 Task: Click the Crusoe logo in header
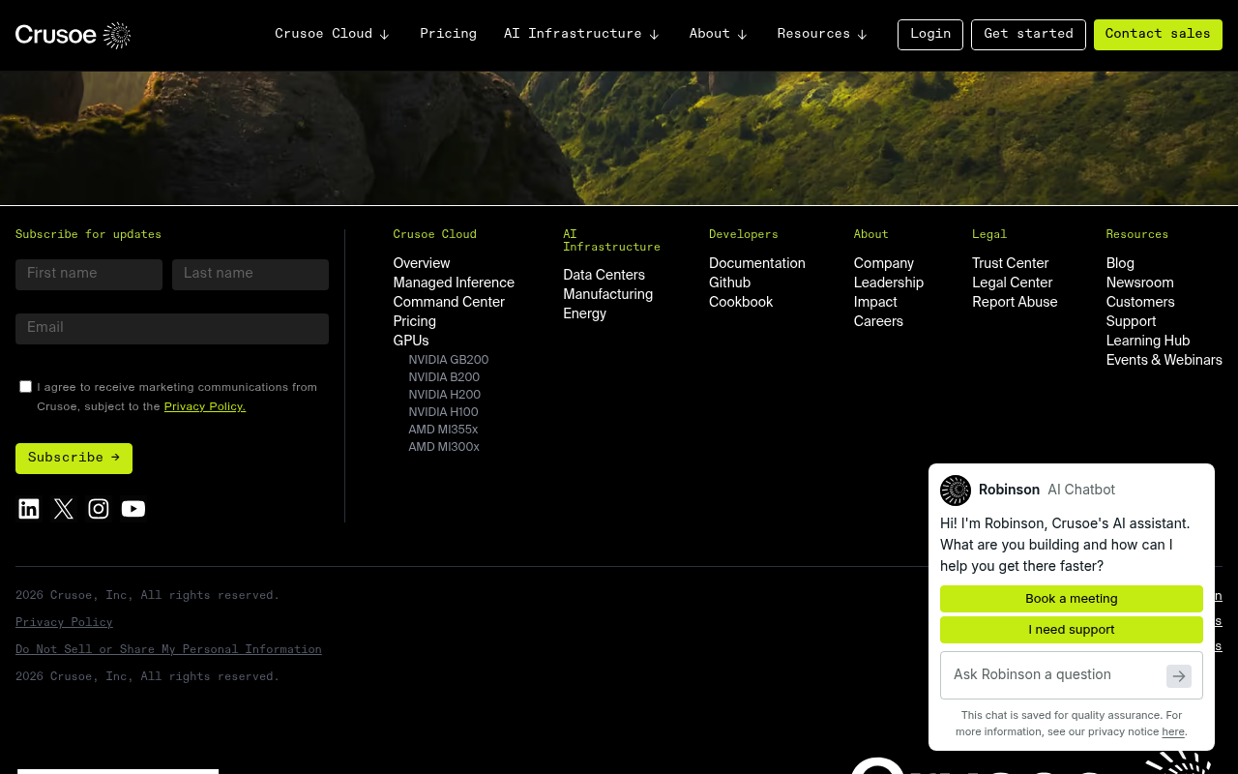point(73,36)
